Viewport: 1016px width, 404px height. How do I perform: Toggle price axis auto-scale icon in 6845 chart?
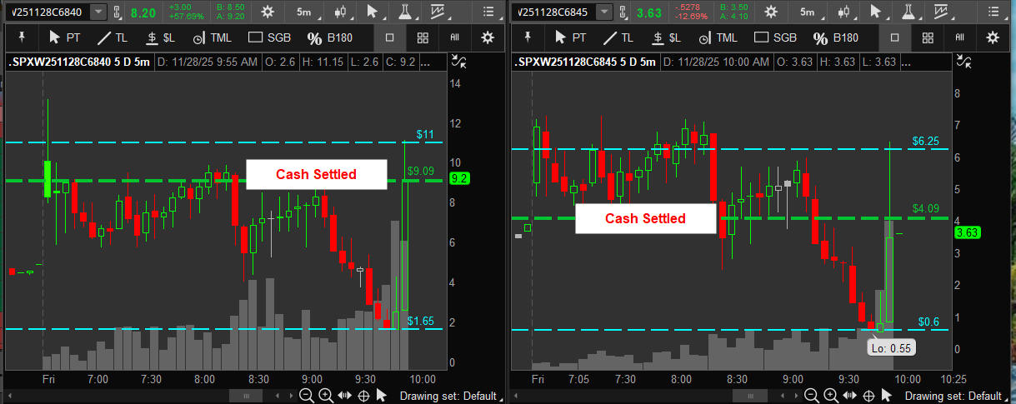(964, 61)
